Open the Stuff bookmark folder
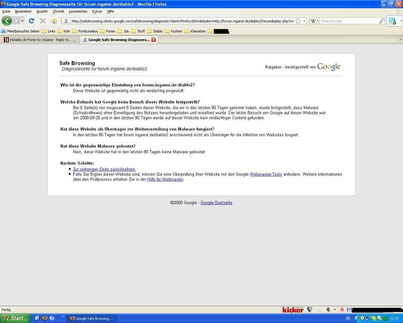The image size is (403, 323). click(x=138, y=31)
